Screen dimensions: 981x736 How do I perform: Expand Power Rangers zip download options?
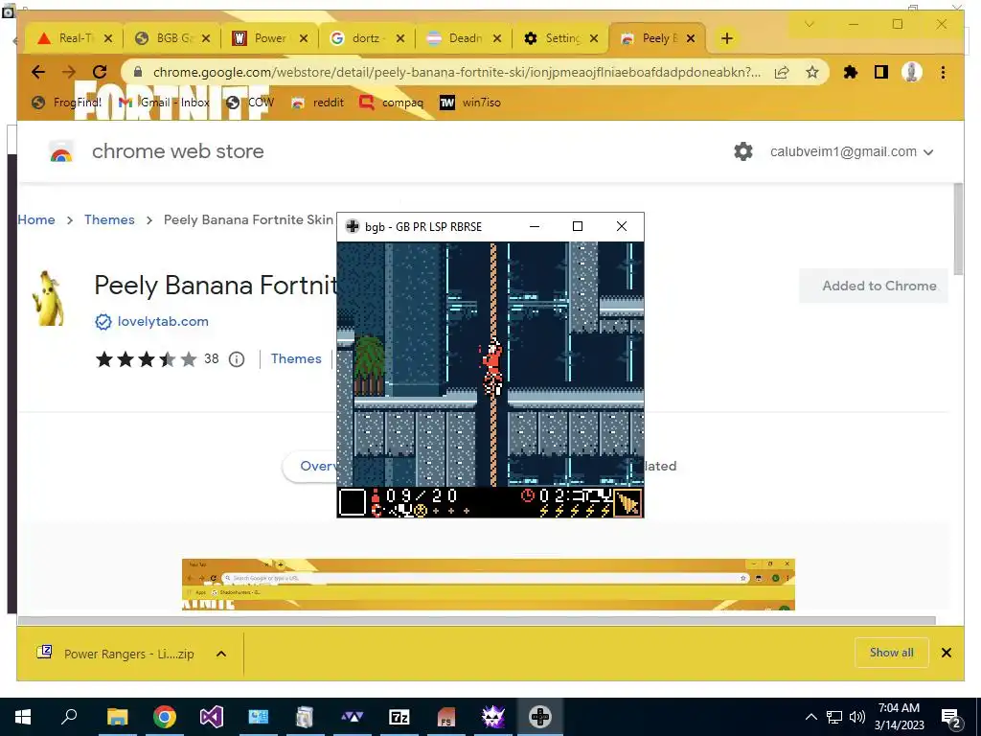[221, 654]
